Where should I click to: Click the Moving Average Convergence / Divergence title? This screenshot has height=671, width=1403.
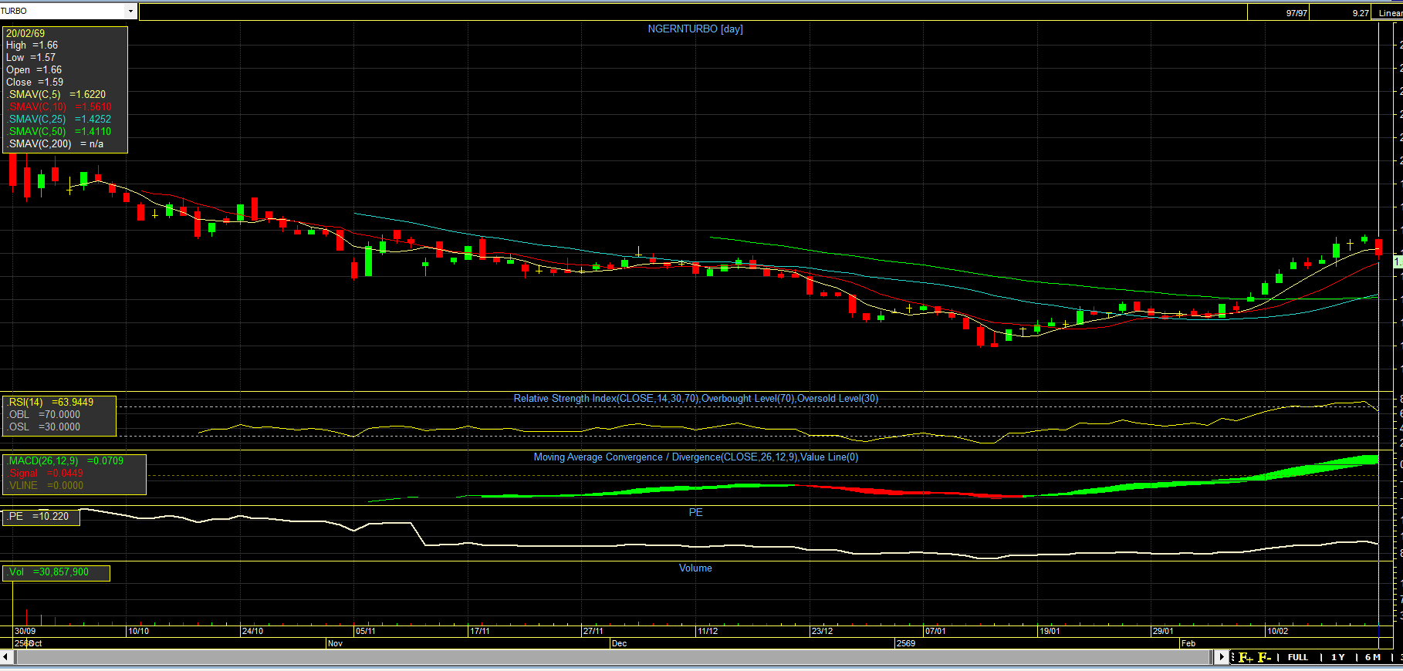click(696, 457)
